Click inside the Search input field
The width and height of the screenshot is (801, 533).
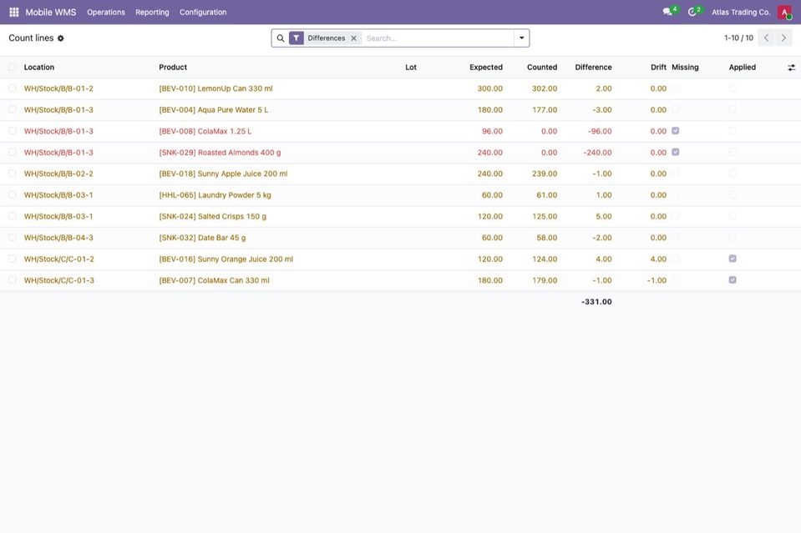tap(439, 38)
